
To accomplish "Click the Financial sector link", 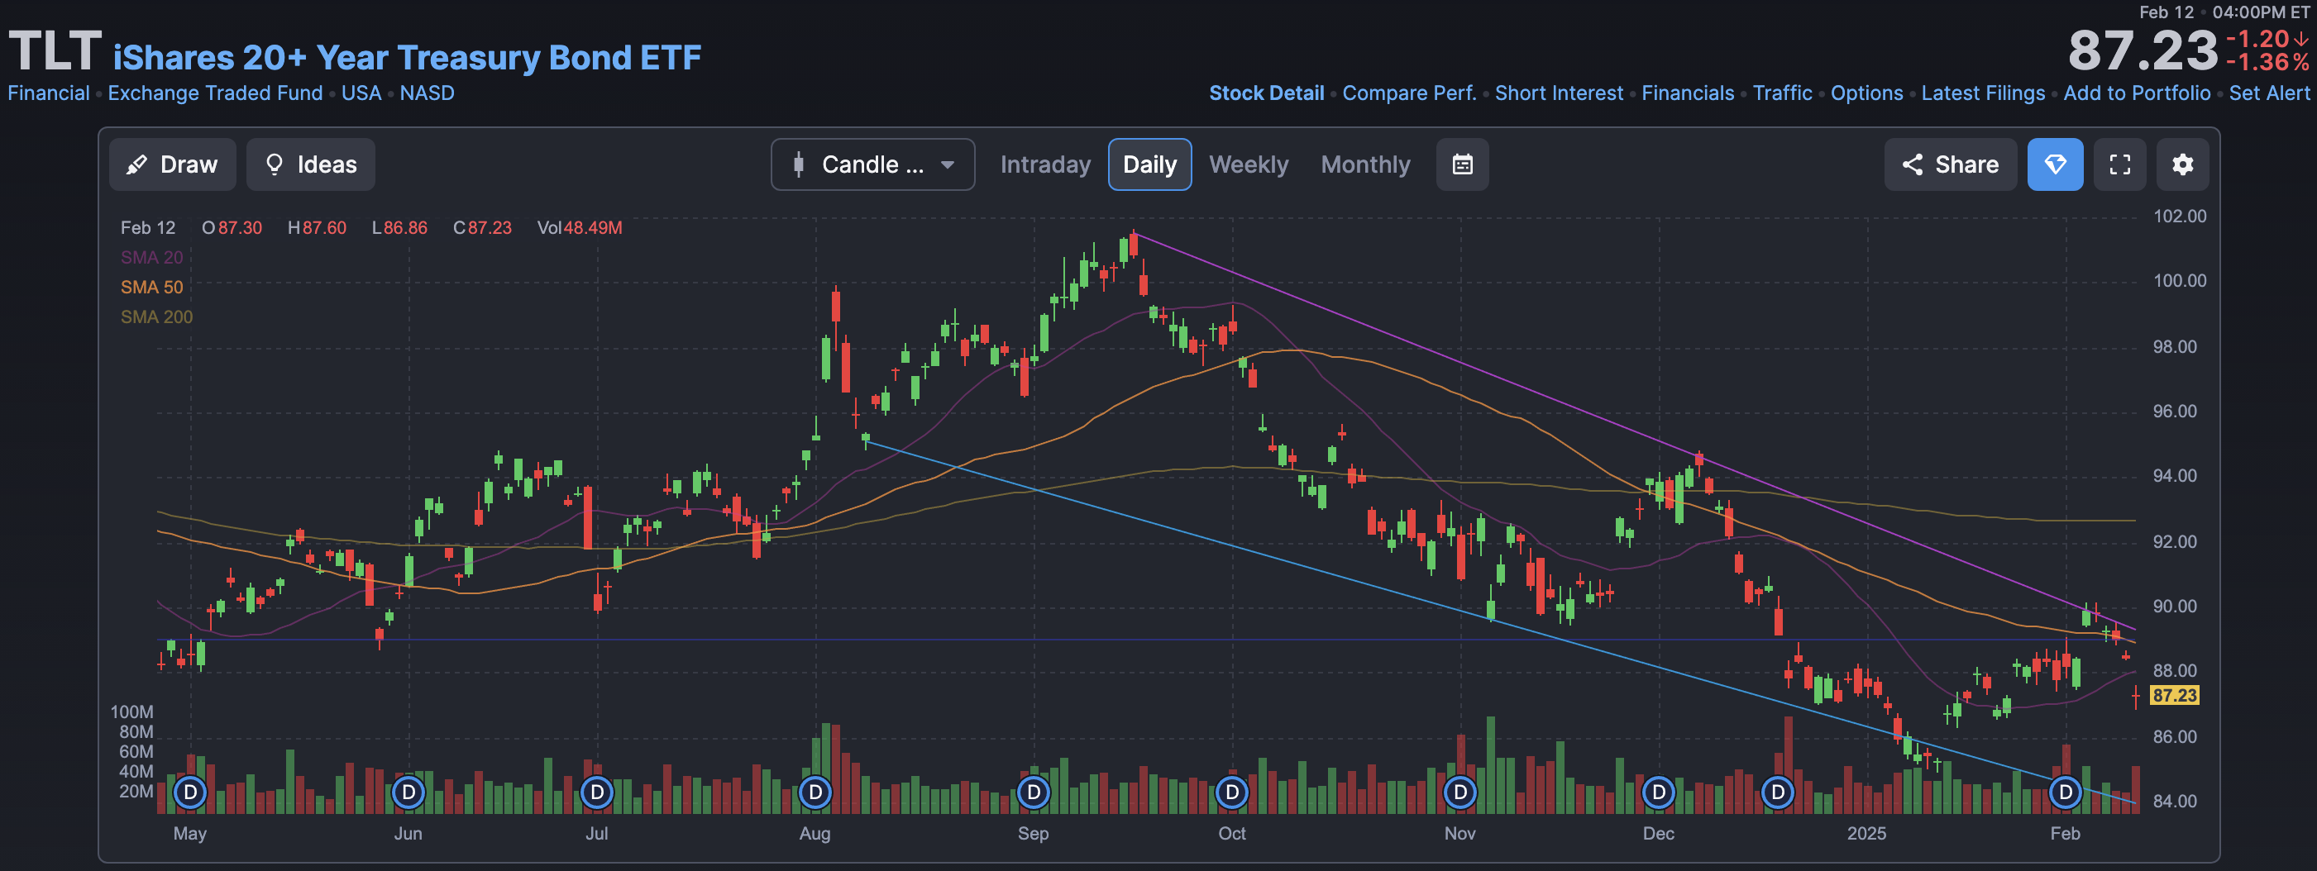I will [49, 93].
